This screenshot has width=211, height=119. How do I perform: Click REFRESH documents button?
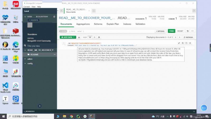(188, 37)
